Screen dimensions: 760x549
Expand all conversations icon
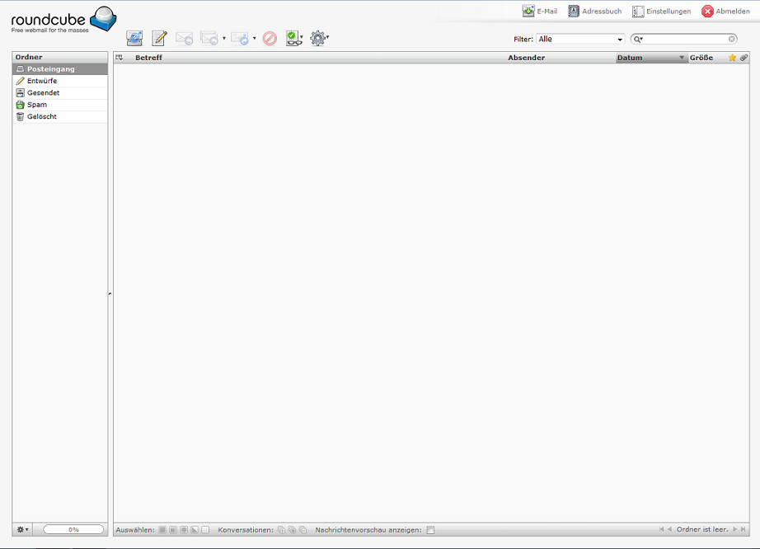pos(281,530)
